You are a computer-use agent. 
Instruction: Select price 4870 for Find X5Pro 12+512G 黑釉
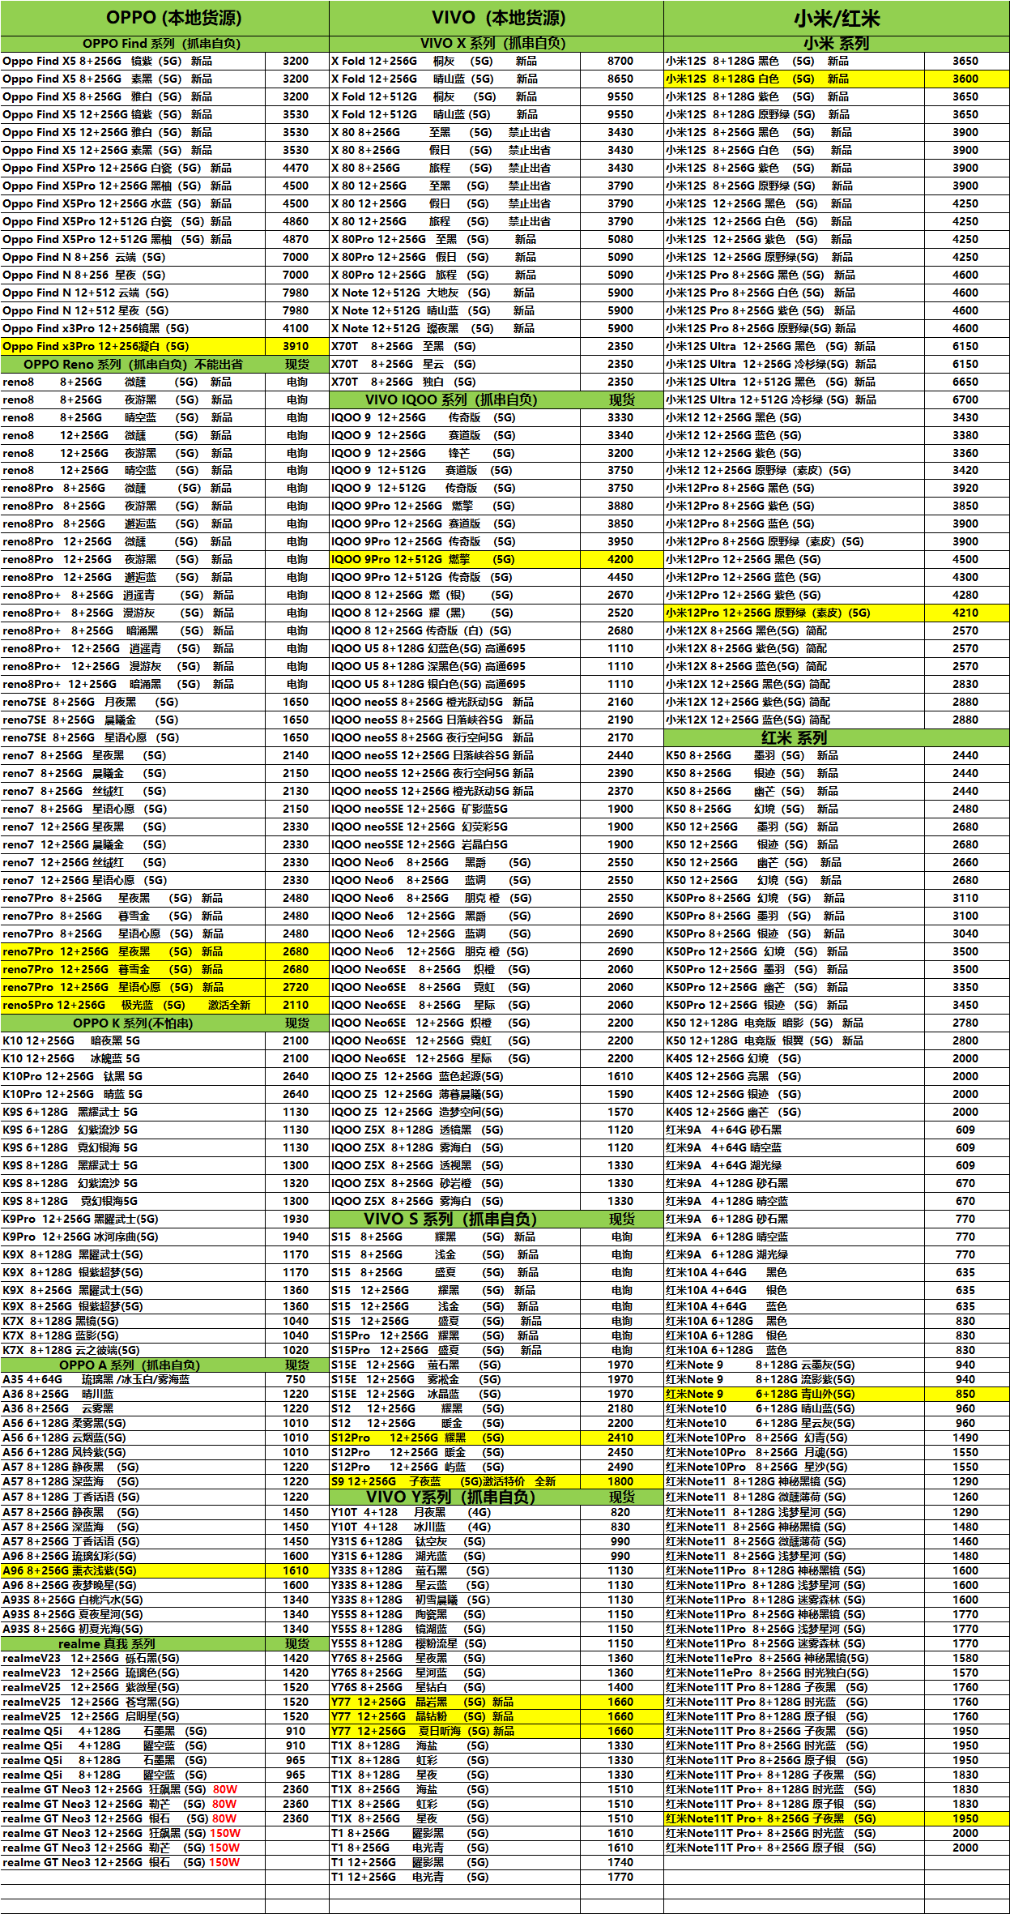(x=296, y=240)
